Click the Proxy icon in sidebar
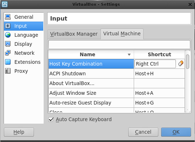 pyautogui.click(x=8, y=71)
